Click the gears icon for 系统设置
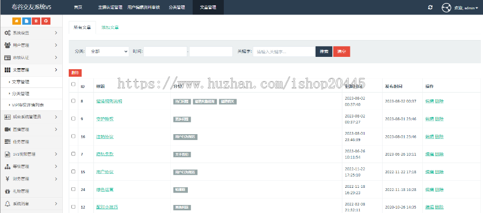This screenshot has width=483, height=213. (8, 33)
